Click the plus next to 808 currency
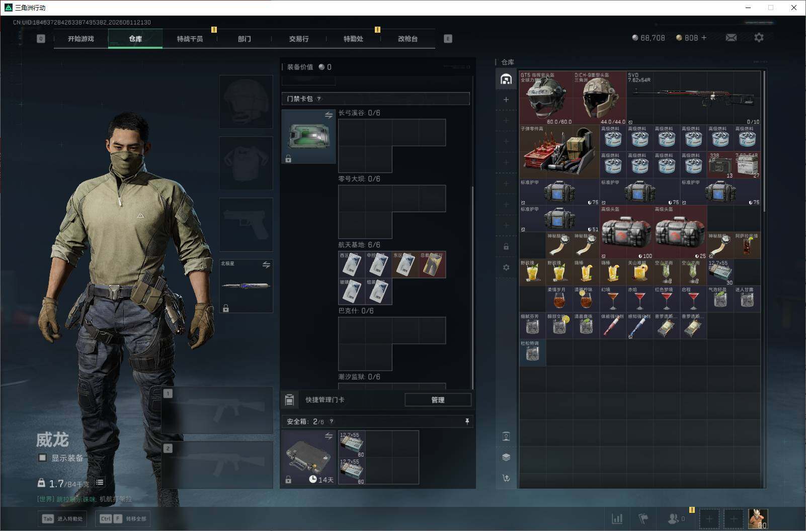Viewport: 806px width, 531px height. [704, 38]
